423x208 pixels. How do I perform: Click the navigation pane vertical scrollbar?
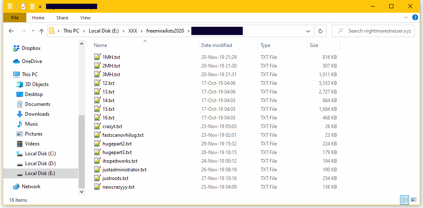81,124
